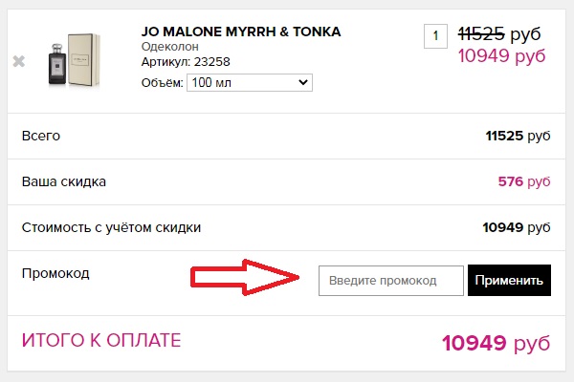Click the Одеколон product type label
Screen dimensions: 574x382
point(170,47)
